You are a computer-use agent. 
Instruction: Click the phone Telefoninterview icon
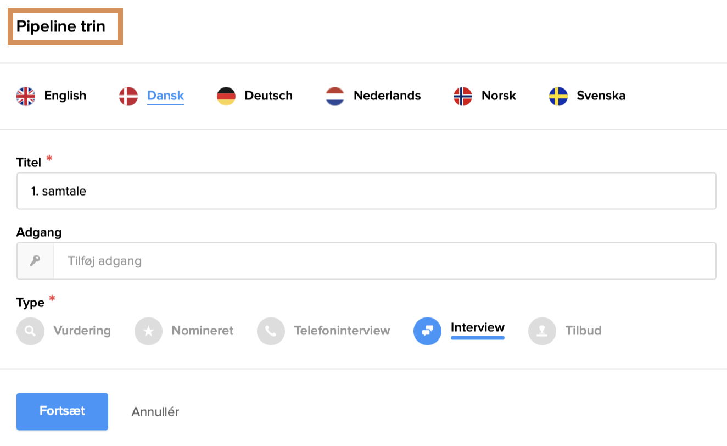click(x=271, y=331)
